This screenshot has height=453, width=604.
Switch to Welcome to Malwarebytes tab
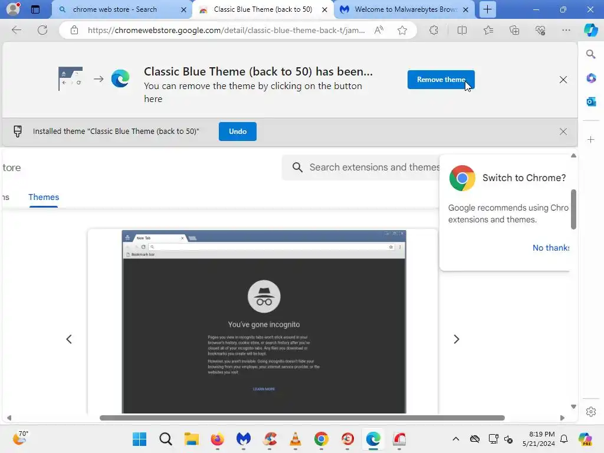click(x=405, y=9)
